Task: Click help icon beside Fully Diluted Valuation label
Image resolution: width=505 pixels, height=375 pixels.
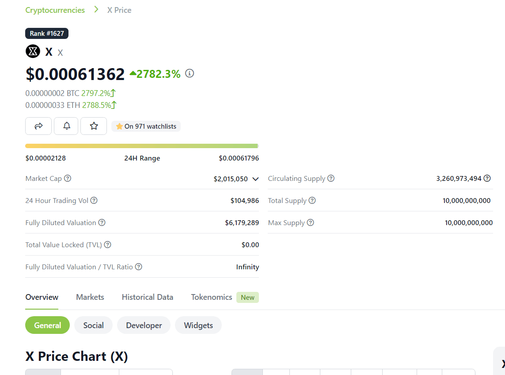Action: (102, 222)
